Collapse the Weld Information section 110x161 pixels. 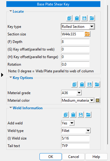11,108
